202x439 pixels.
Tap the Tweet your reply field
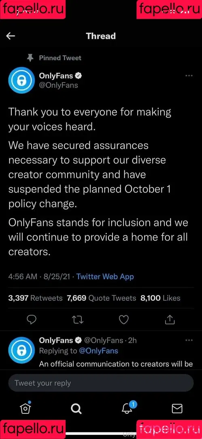pyautogui.click(x=101, y=383)
